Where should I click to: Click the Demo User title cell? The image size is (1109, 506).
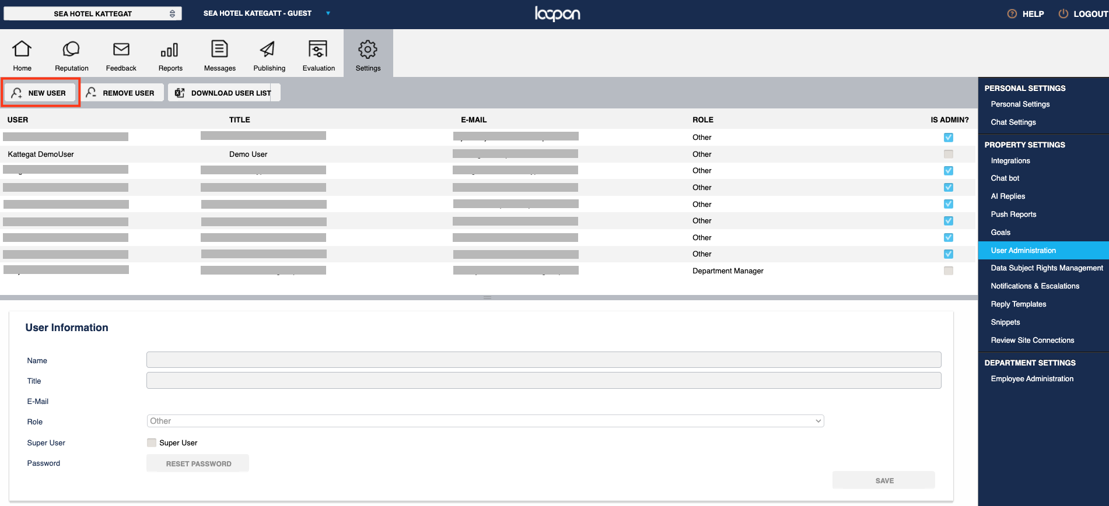(x=248, y=154)
